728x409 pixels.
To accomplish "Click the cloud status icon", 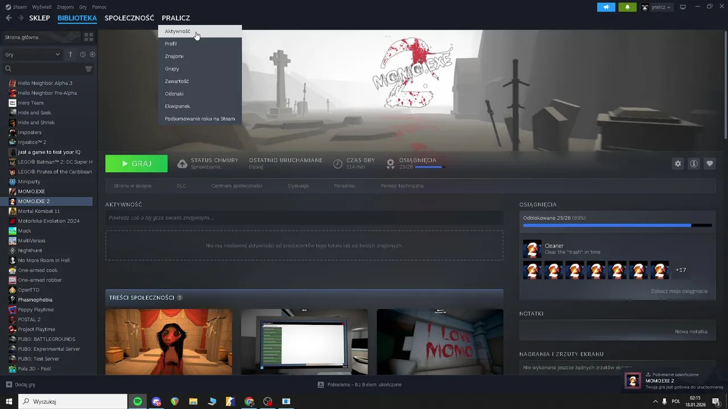I will 183,164.
